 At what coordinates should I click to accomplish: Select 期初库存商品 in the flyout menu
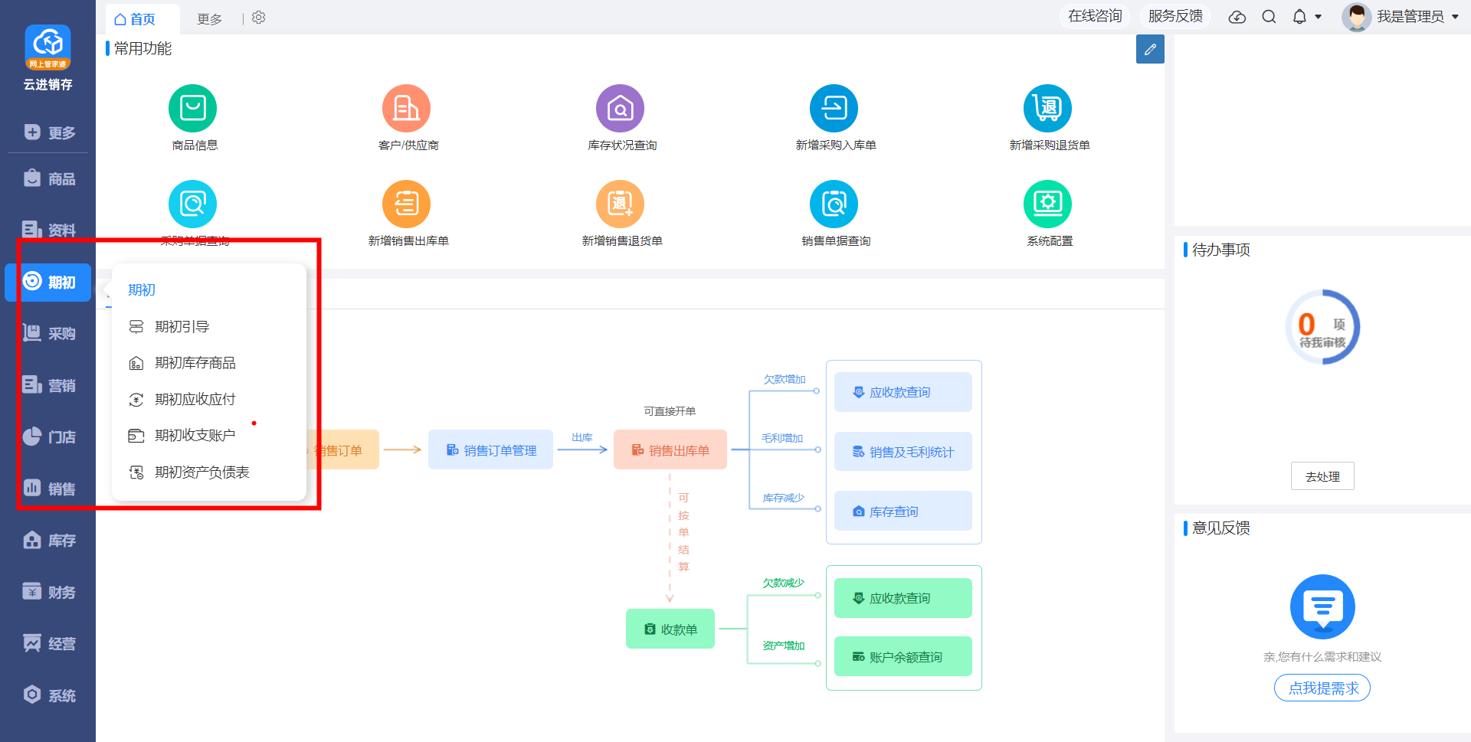pos(209,363)
